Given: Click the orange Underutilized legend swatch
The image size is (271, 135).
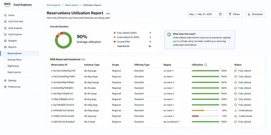Looking at the screenshot, I should pos(114,37).
